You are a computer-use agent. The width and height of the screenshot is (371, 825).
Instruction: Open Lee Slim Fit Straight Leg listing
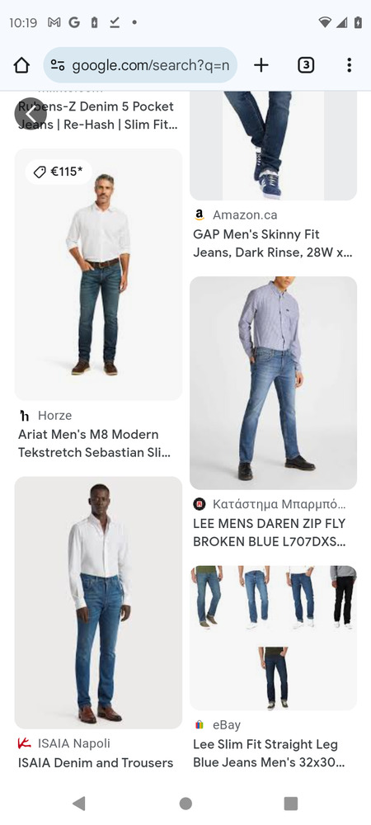[269, 753]
